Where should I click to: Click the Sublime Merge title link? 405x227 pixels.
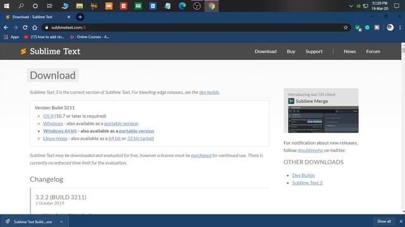[312, 101]
